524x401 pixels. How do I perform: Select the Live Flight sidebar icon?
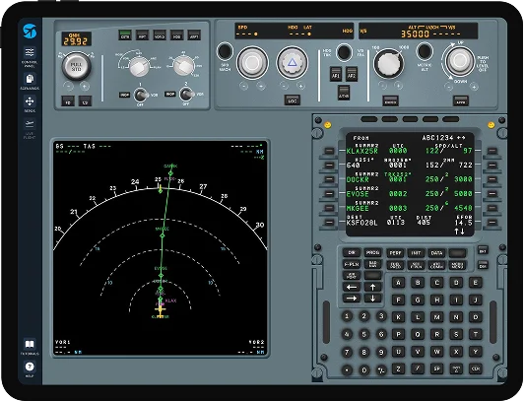(x=30, y=124)
